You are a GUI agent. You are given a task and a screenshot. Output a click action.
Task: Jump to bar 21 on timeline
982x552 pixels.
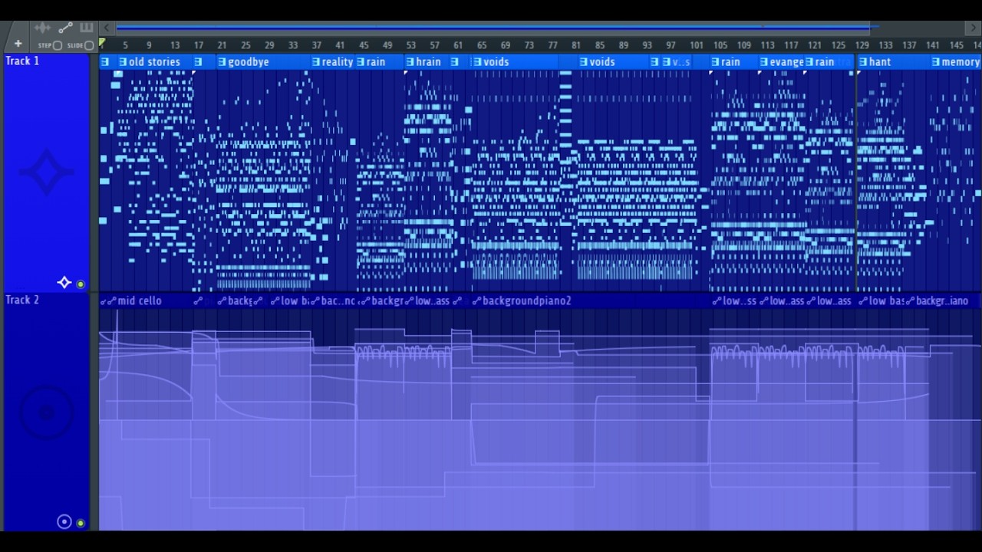point(222,45)
